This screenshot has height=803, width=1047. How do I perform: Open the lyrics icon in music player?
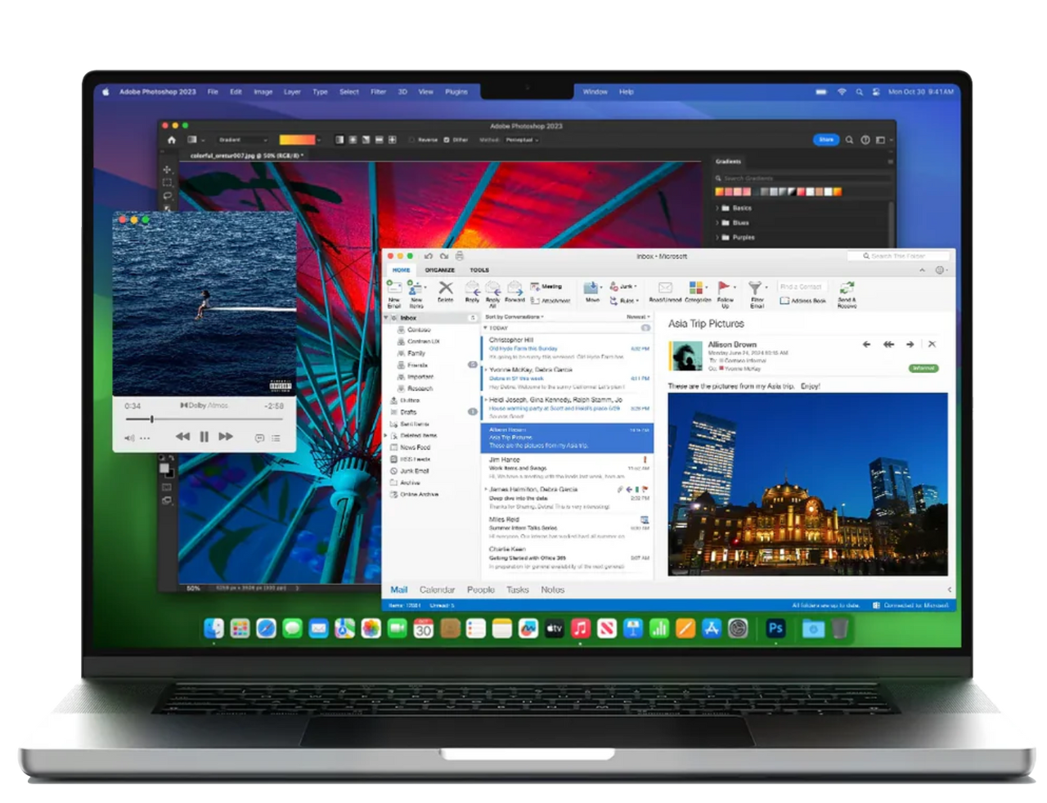point(259,437)
